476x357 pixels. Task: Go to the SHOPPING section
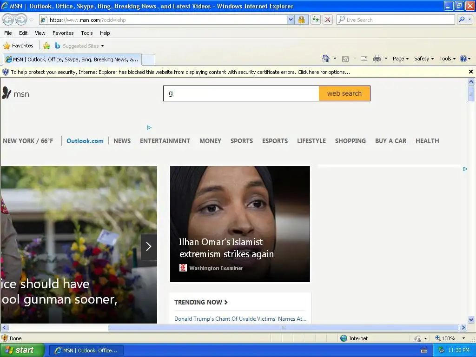coord(350,141)
